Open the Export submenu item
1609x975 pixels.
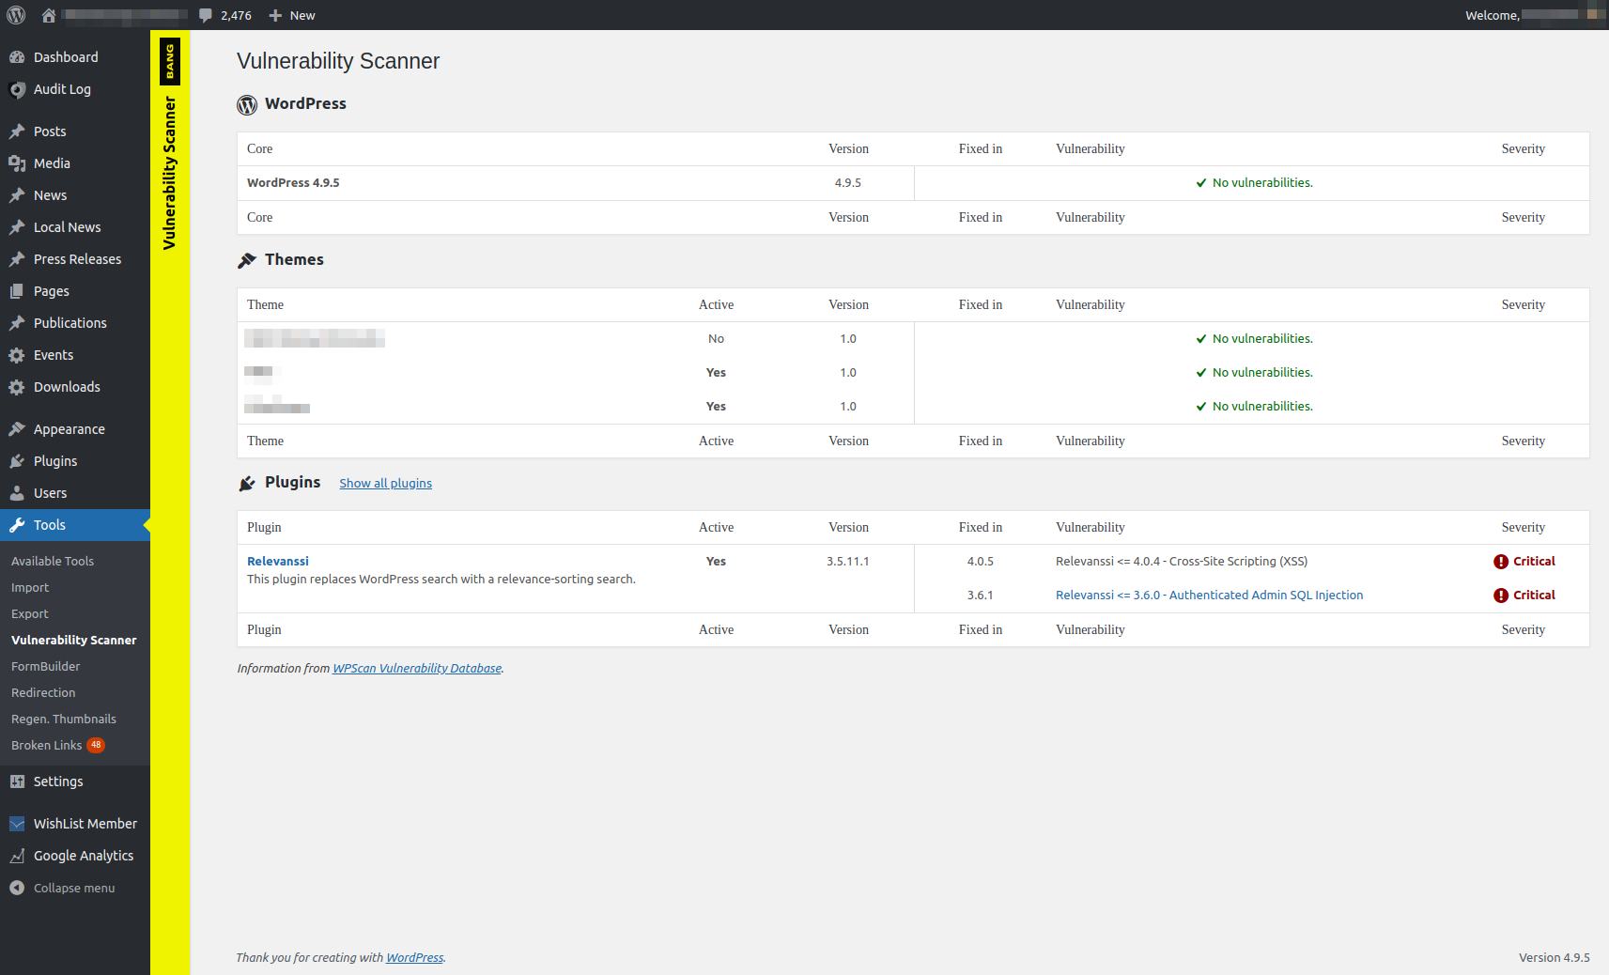pos(30,613)
